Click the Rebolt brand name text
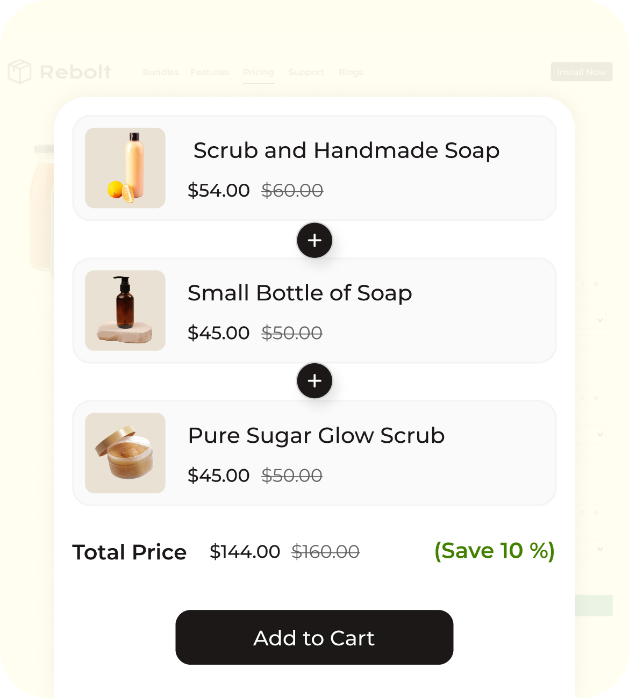 [x=76, y=71]
